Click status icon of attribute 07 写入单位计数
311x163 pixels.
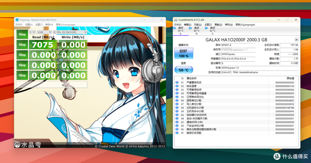(x=177, y=104)
